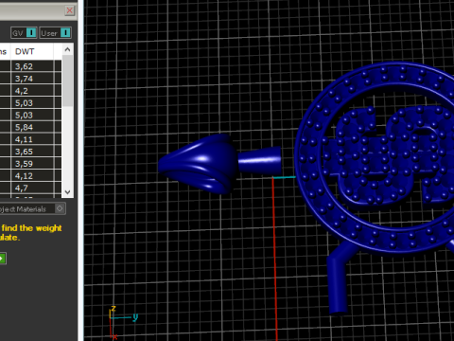This screenshot has height=341, width=454.
Task: Click the scroll down arrow of table
Action: tap(67, 191)
